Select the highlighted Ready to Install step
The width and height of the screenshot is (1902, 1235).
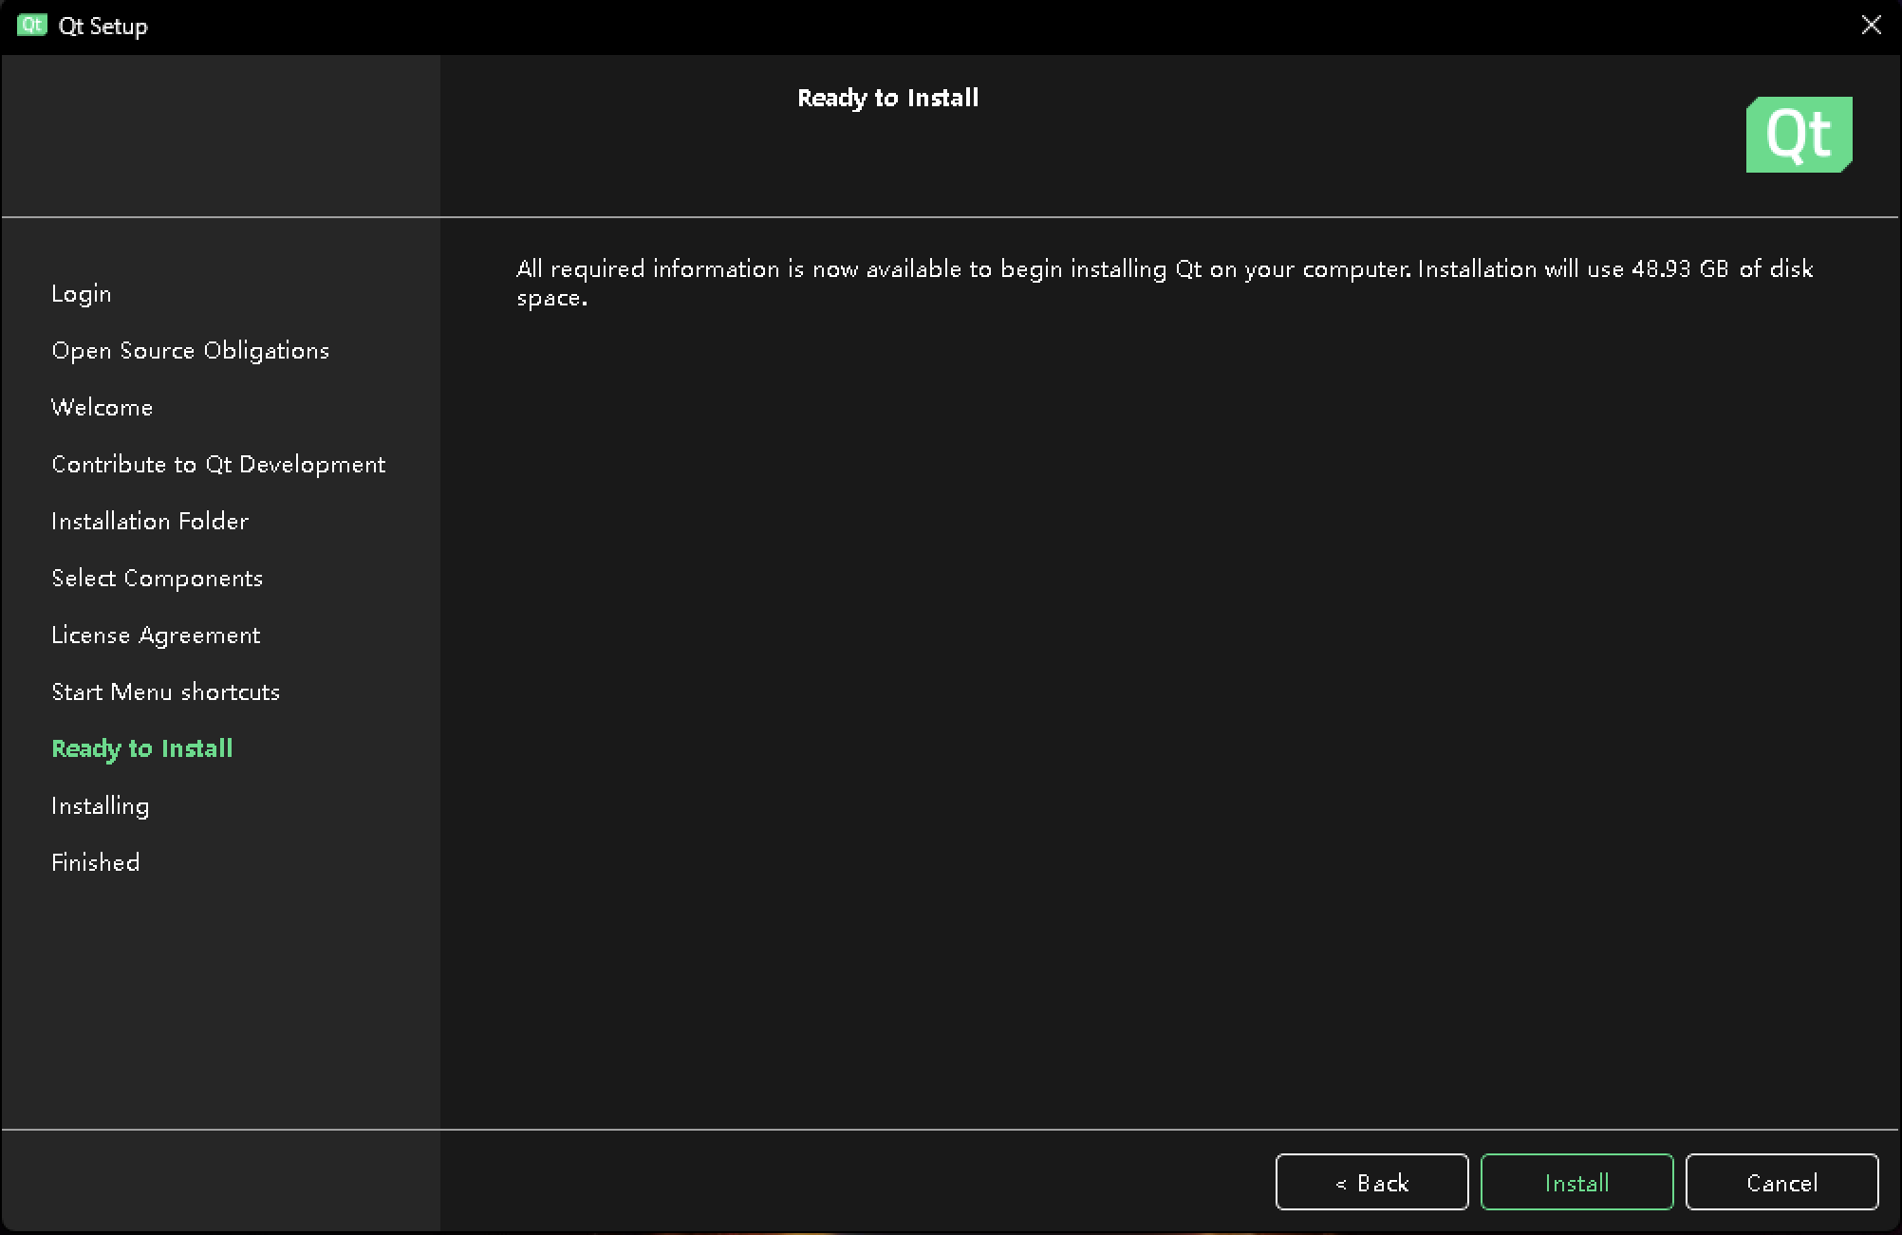pos(141,748)
